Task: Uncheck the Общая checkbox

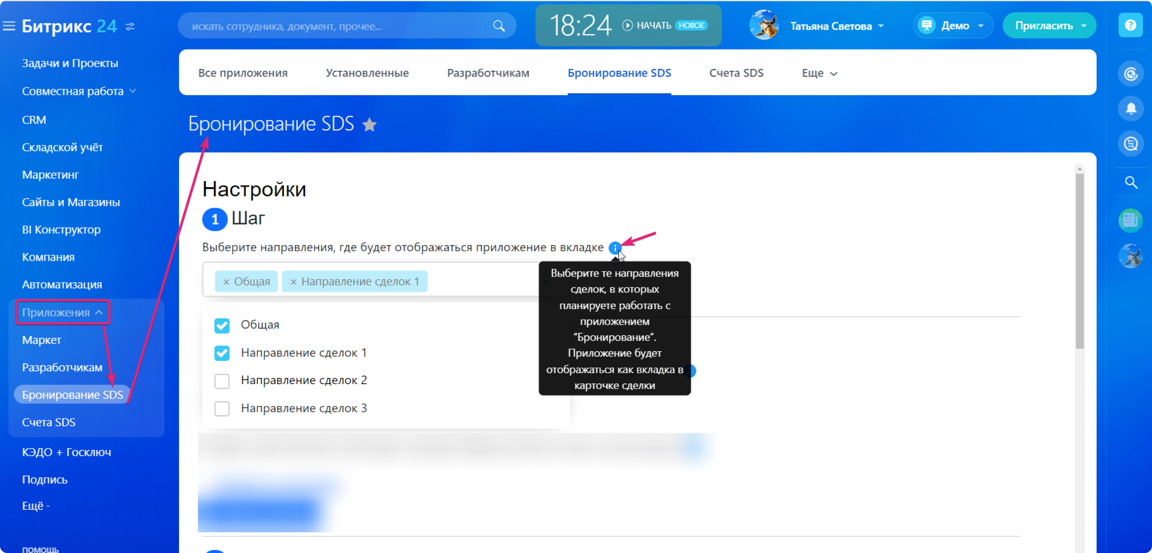Action: pos(222,325)
